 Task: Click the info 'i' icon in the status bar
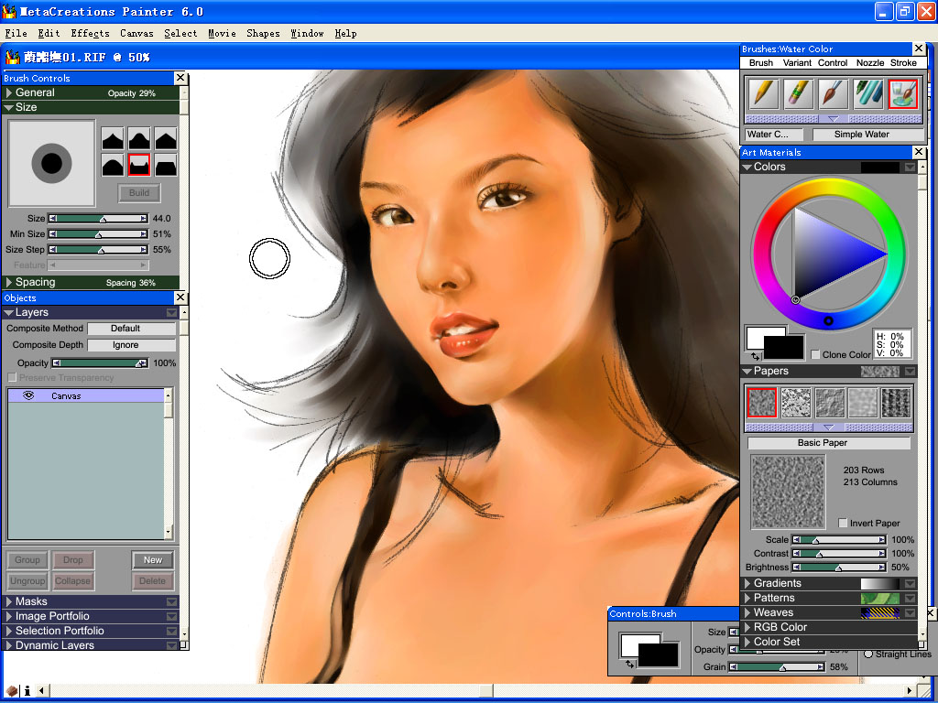point(27,691)
